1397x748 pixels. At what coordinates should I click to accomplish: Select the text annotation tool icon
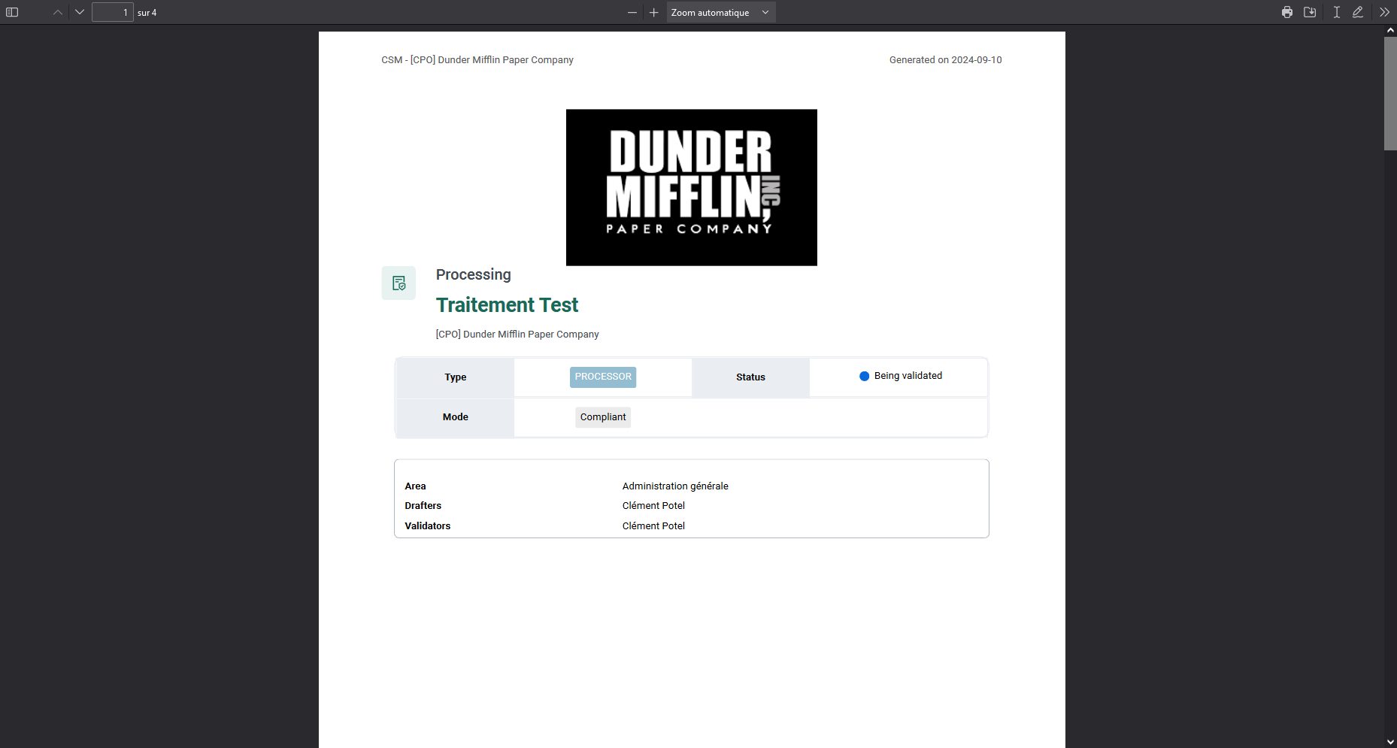click(1337, 12)
